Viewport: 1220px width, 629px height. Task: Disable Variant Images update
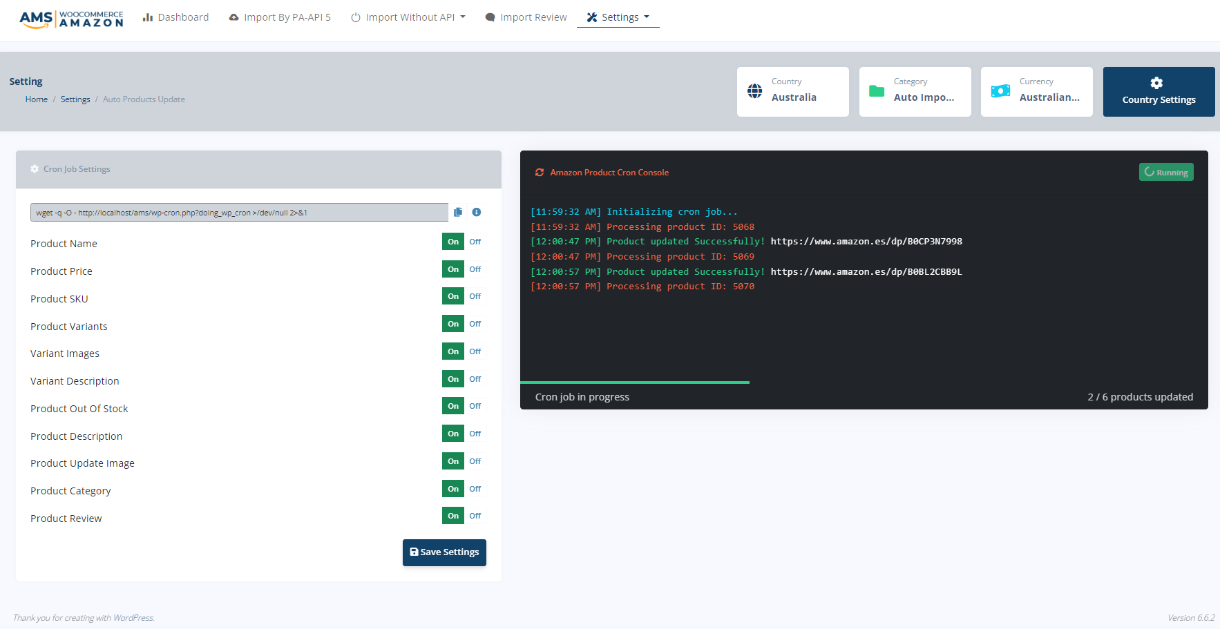pyautogui.click(x=475, y=351)
